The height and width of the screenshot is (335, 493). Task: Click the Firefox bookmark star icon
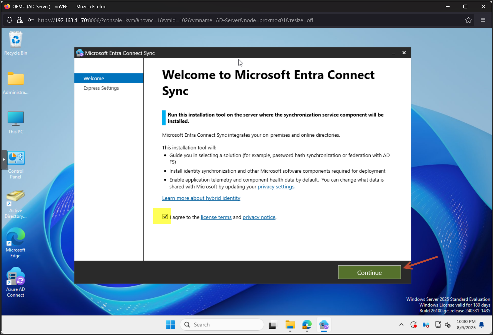(468, 20)
